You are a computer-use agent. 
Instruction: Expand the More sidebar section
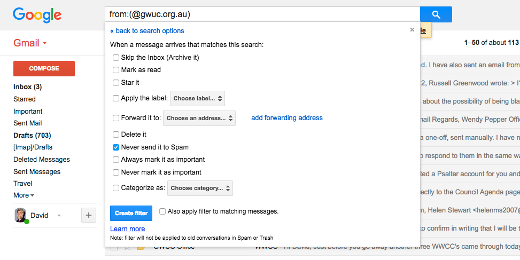(24, 195)
